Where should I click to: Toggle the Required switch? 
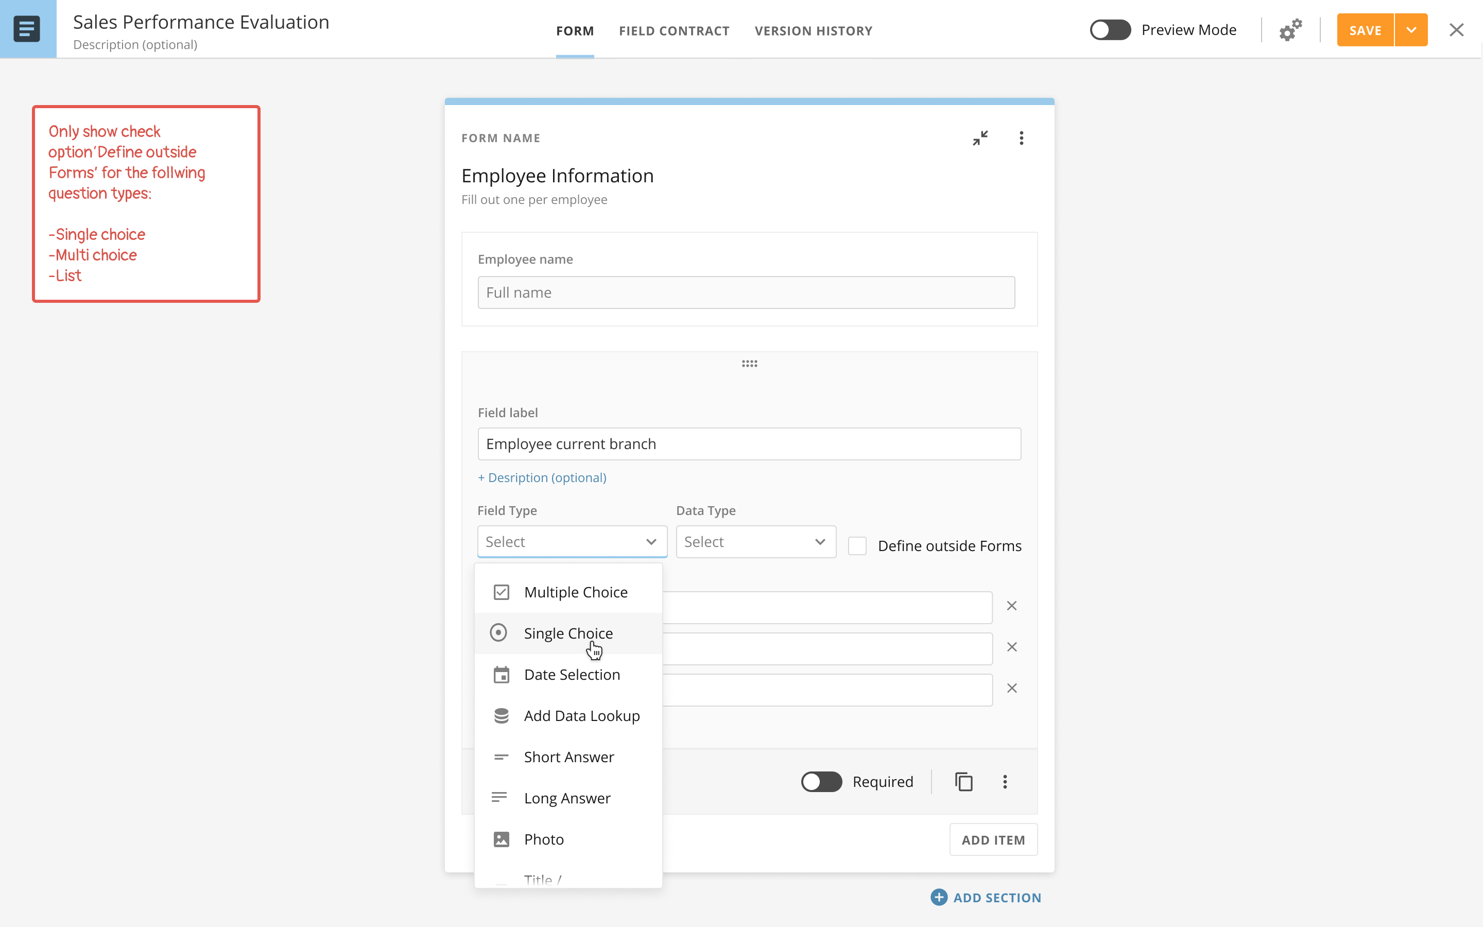(821, 782)
